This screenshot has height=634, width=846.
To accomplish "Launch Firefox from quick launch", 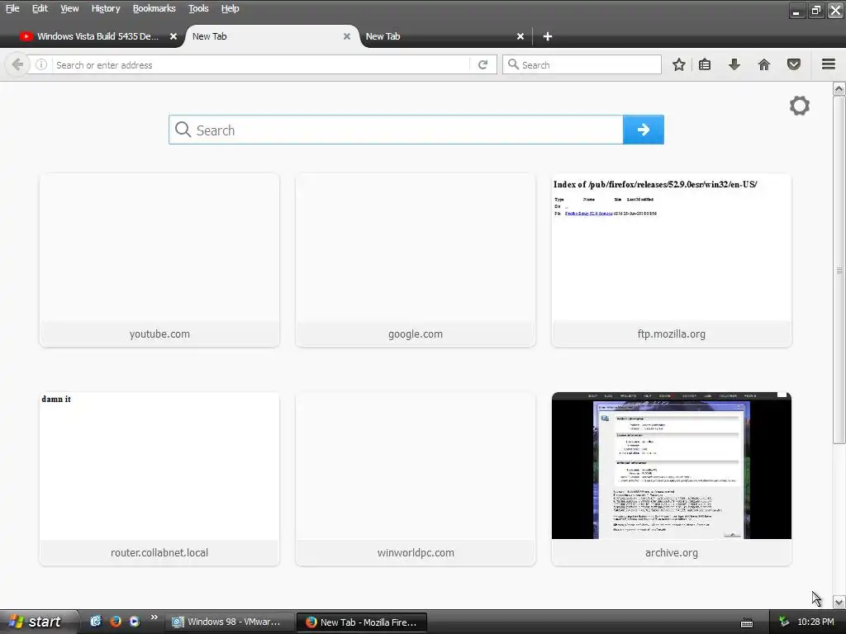I will pos(116,621).
